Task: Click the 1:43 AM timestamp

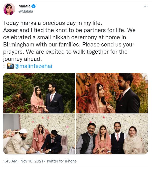Action: click(x=10, y=161)
